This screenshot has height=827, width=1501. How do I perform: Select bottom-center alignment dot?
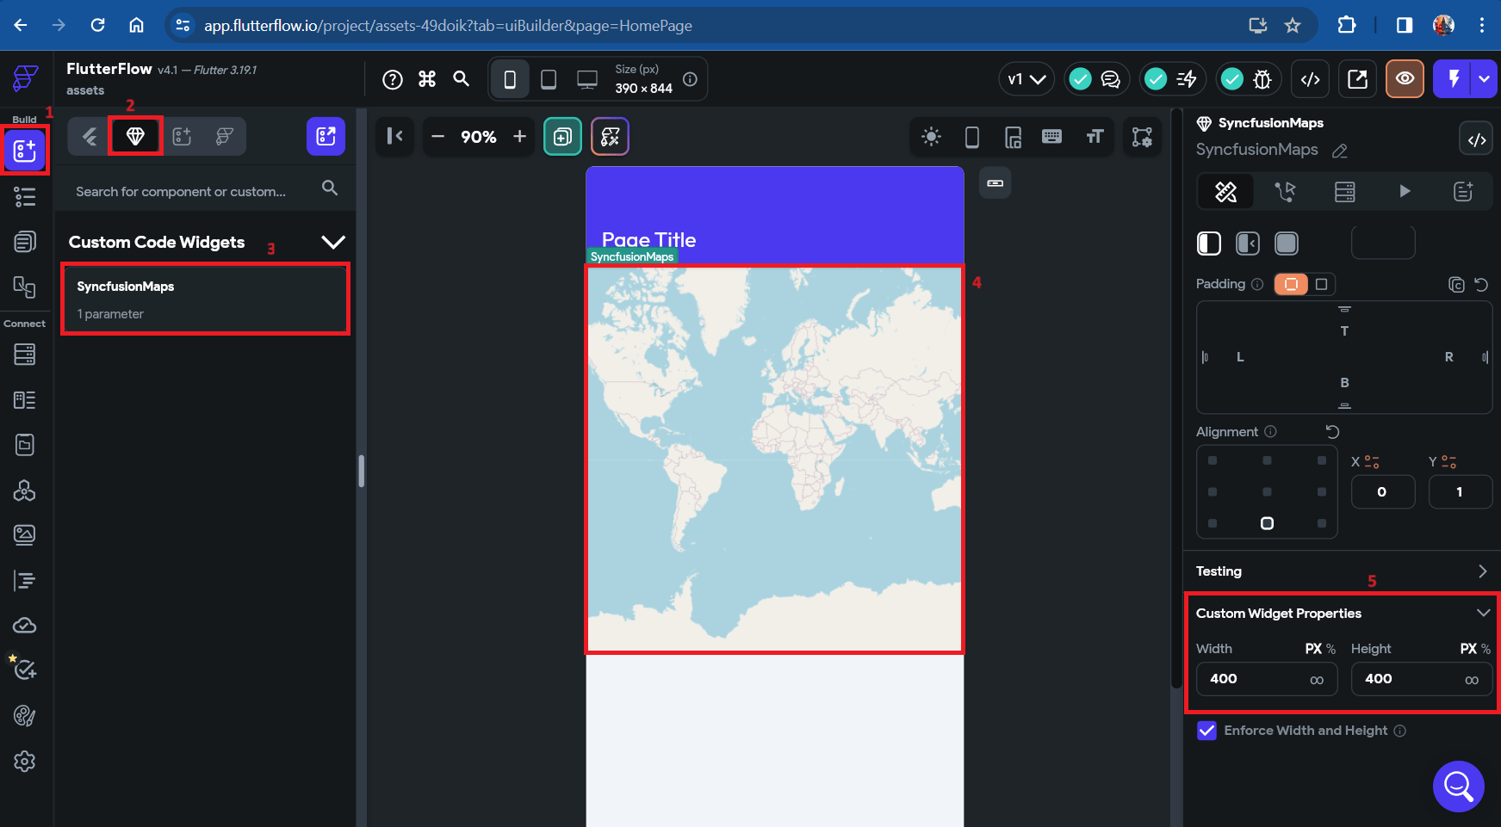pyautogui.click(x=1267, y=523)
